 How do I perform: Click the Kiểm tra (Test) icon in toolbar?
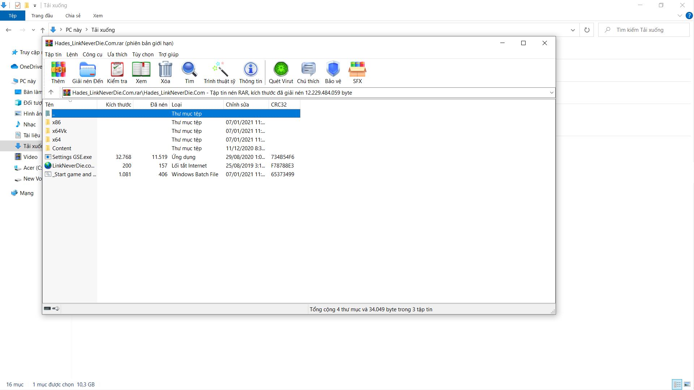coord(117,72)
